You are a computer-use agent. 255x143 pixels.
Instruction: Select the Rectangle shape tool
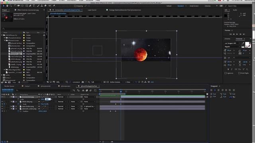tap(27, 6)
